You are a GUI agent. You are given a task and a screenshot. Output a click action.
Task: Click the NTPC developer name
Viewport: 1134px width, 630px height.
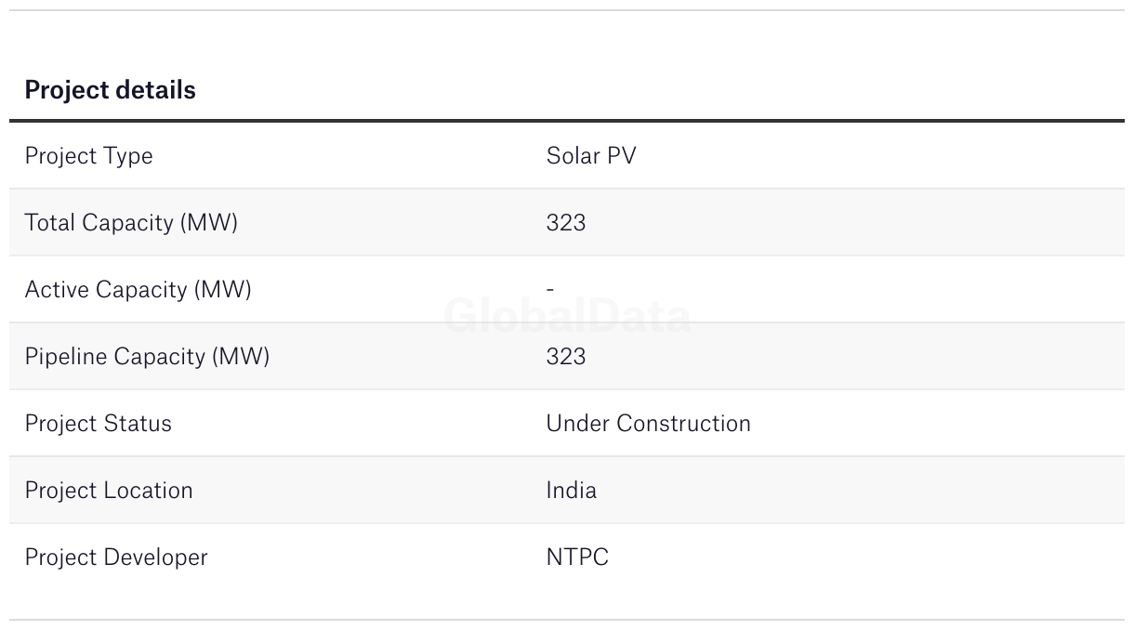point(577,558)
